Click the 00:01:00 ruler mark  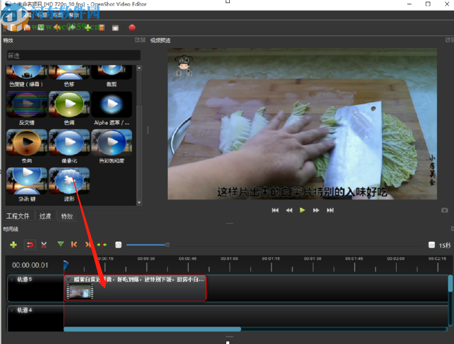click(229, 259)
